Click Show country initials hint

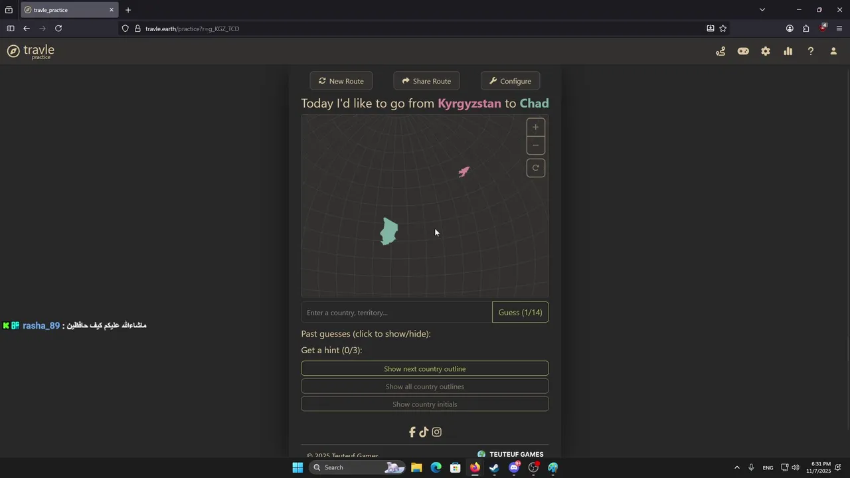coord(425,404)
